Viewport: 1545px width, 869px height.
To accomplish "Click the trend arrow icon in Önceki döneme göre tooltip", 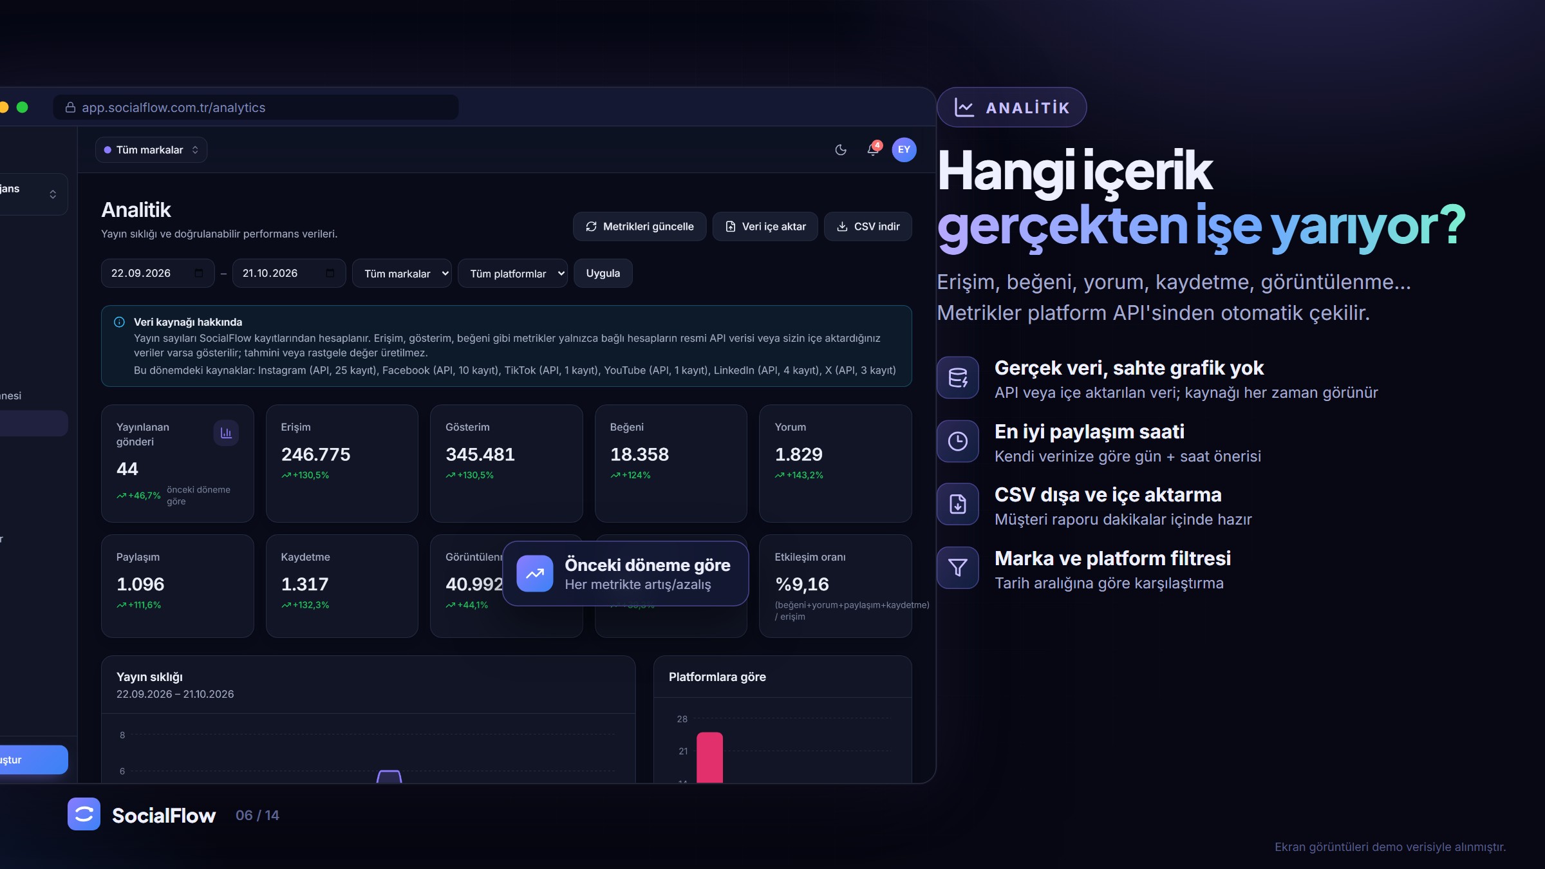I will 535,574.
